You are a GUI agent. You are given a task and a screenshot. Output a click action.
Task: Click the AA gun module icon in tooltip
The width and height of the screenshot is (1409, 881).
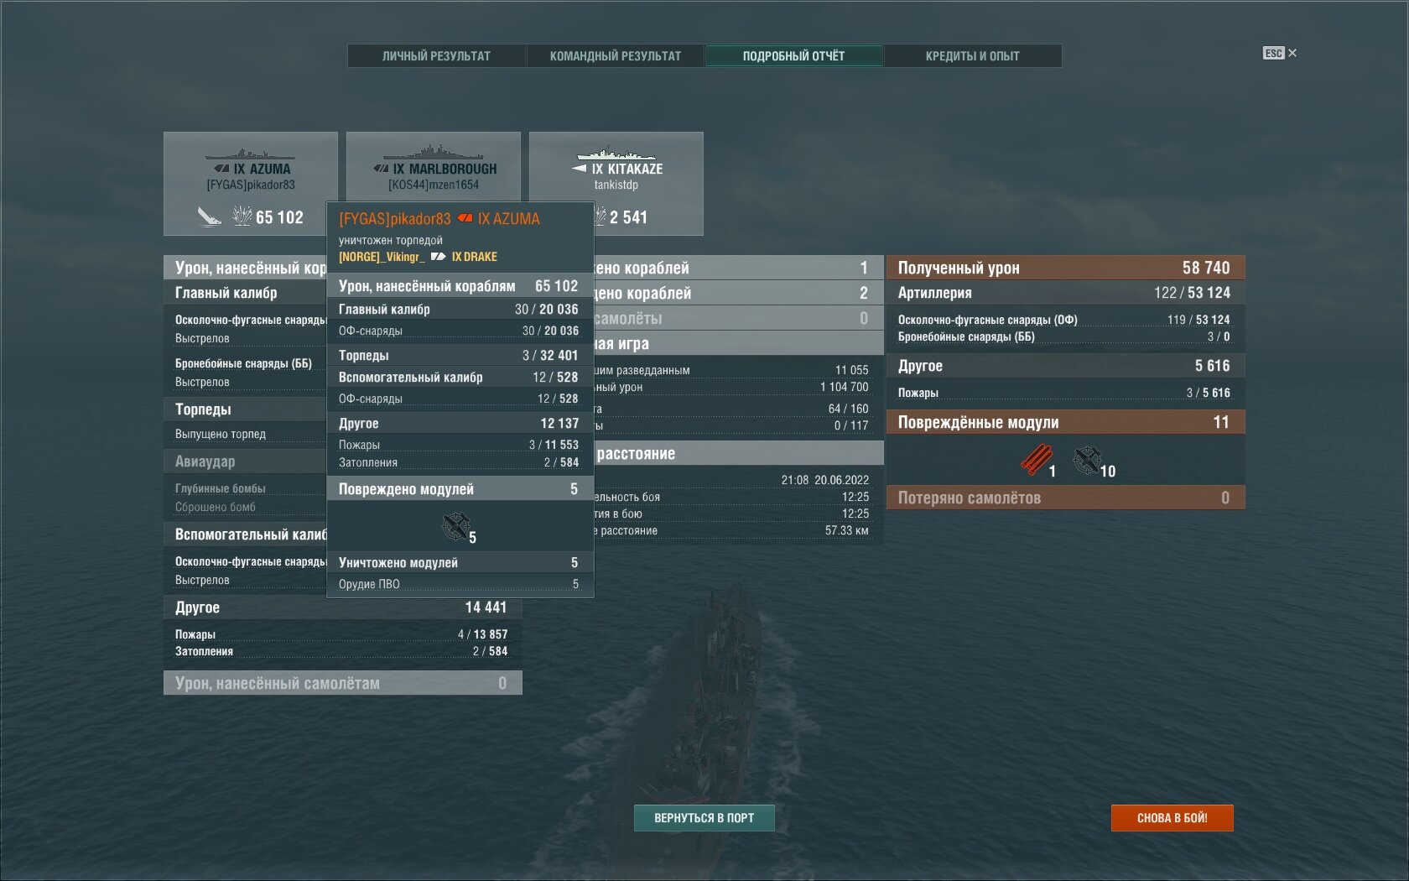(455, 526)
